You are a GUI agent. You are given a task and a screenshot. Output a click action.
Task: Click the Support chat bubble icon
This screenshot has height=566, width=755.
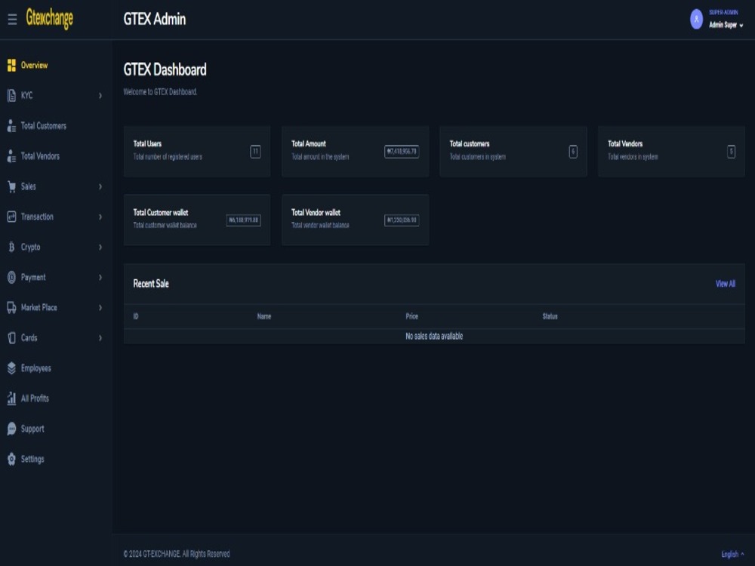11,429
